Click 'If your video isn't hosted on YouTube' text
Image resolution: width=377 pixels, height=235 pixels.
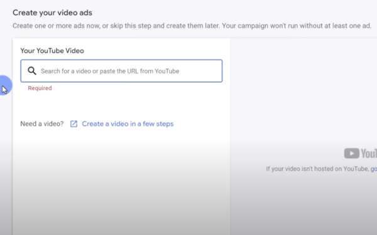[x=317, y=169]
